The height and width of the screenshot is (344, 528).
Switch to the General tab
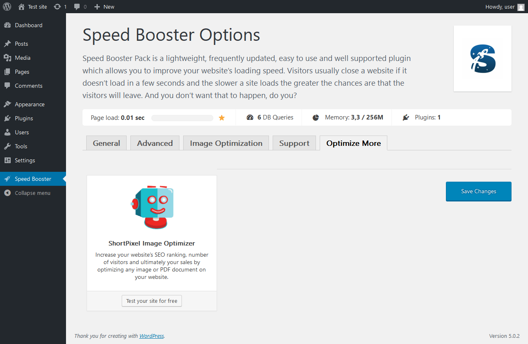pos(106,143)
